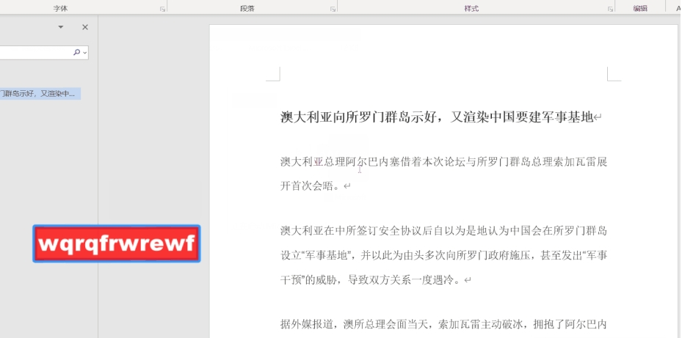Image resolution: width=682 pixels, height=338 pixels.
Task: Click line starting '据外媒报道'
Action: [443, 324]
